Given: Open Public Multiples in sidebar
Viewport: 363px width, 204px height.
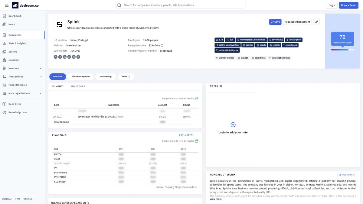Looking at the screenshot, I should pyautogui.click(x=18, y=85).
